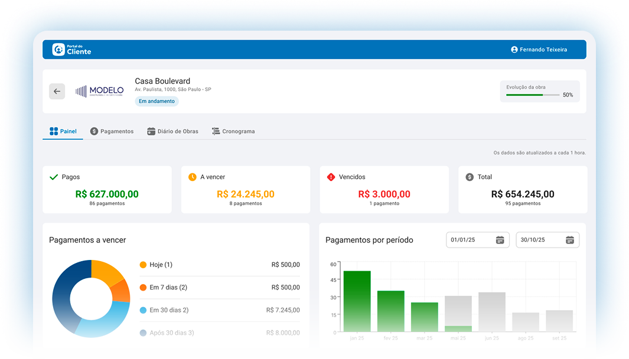Go to the Cronograma tab

tap(233, 131)
